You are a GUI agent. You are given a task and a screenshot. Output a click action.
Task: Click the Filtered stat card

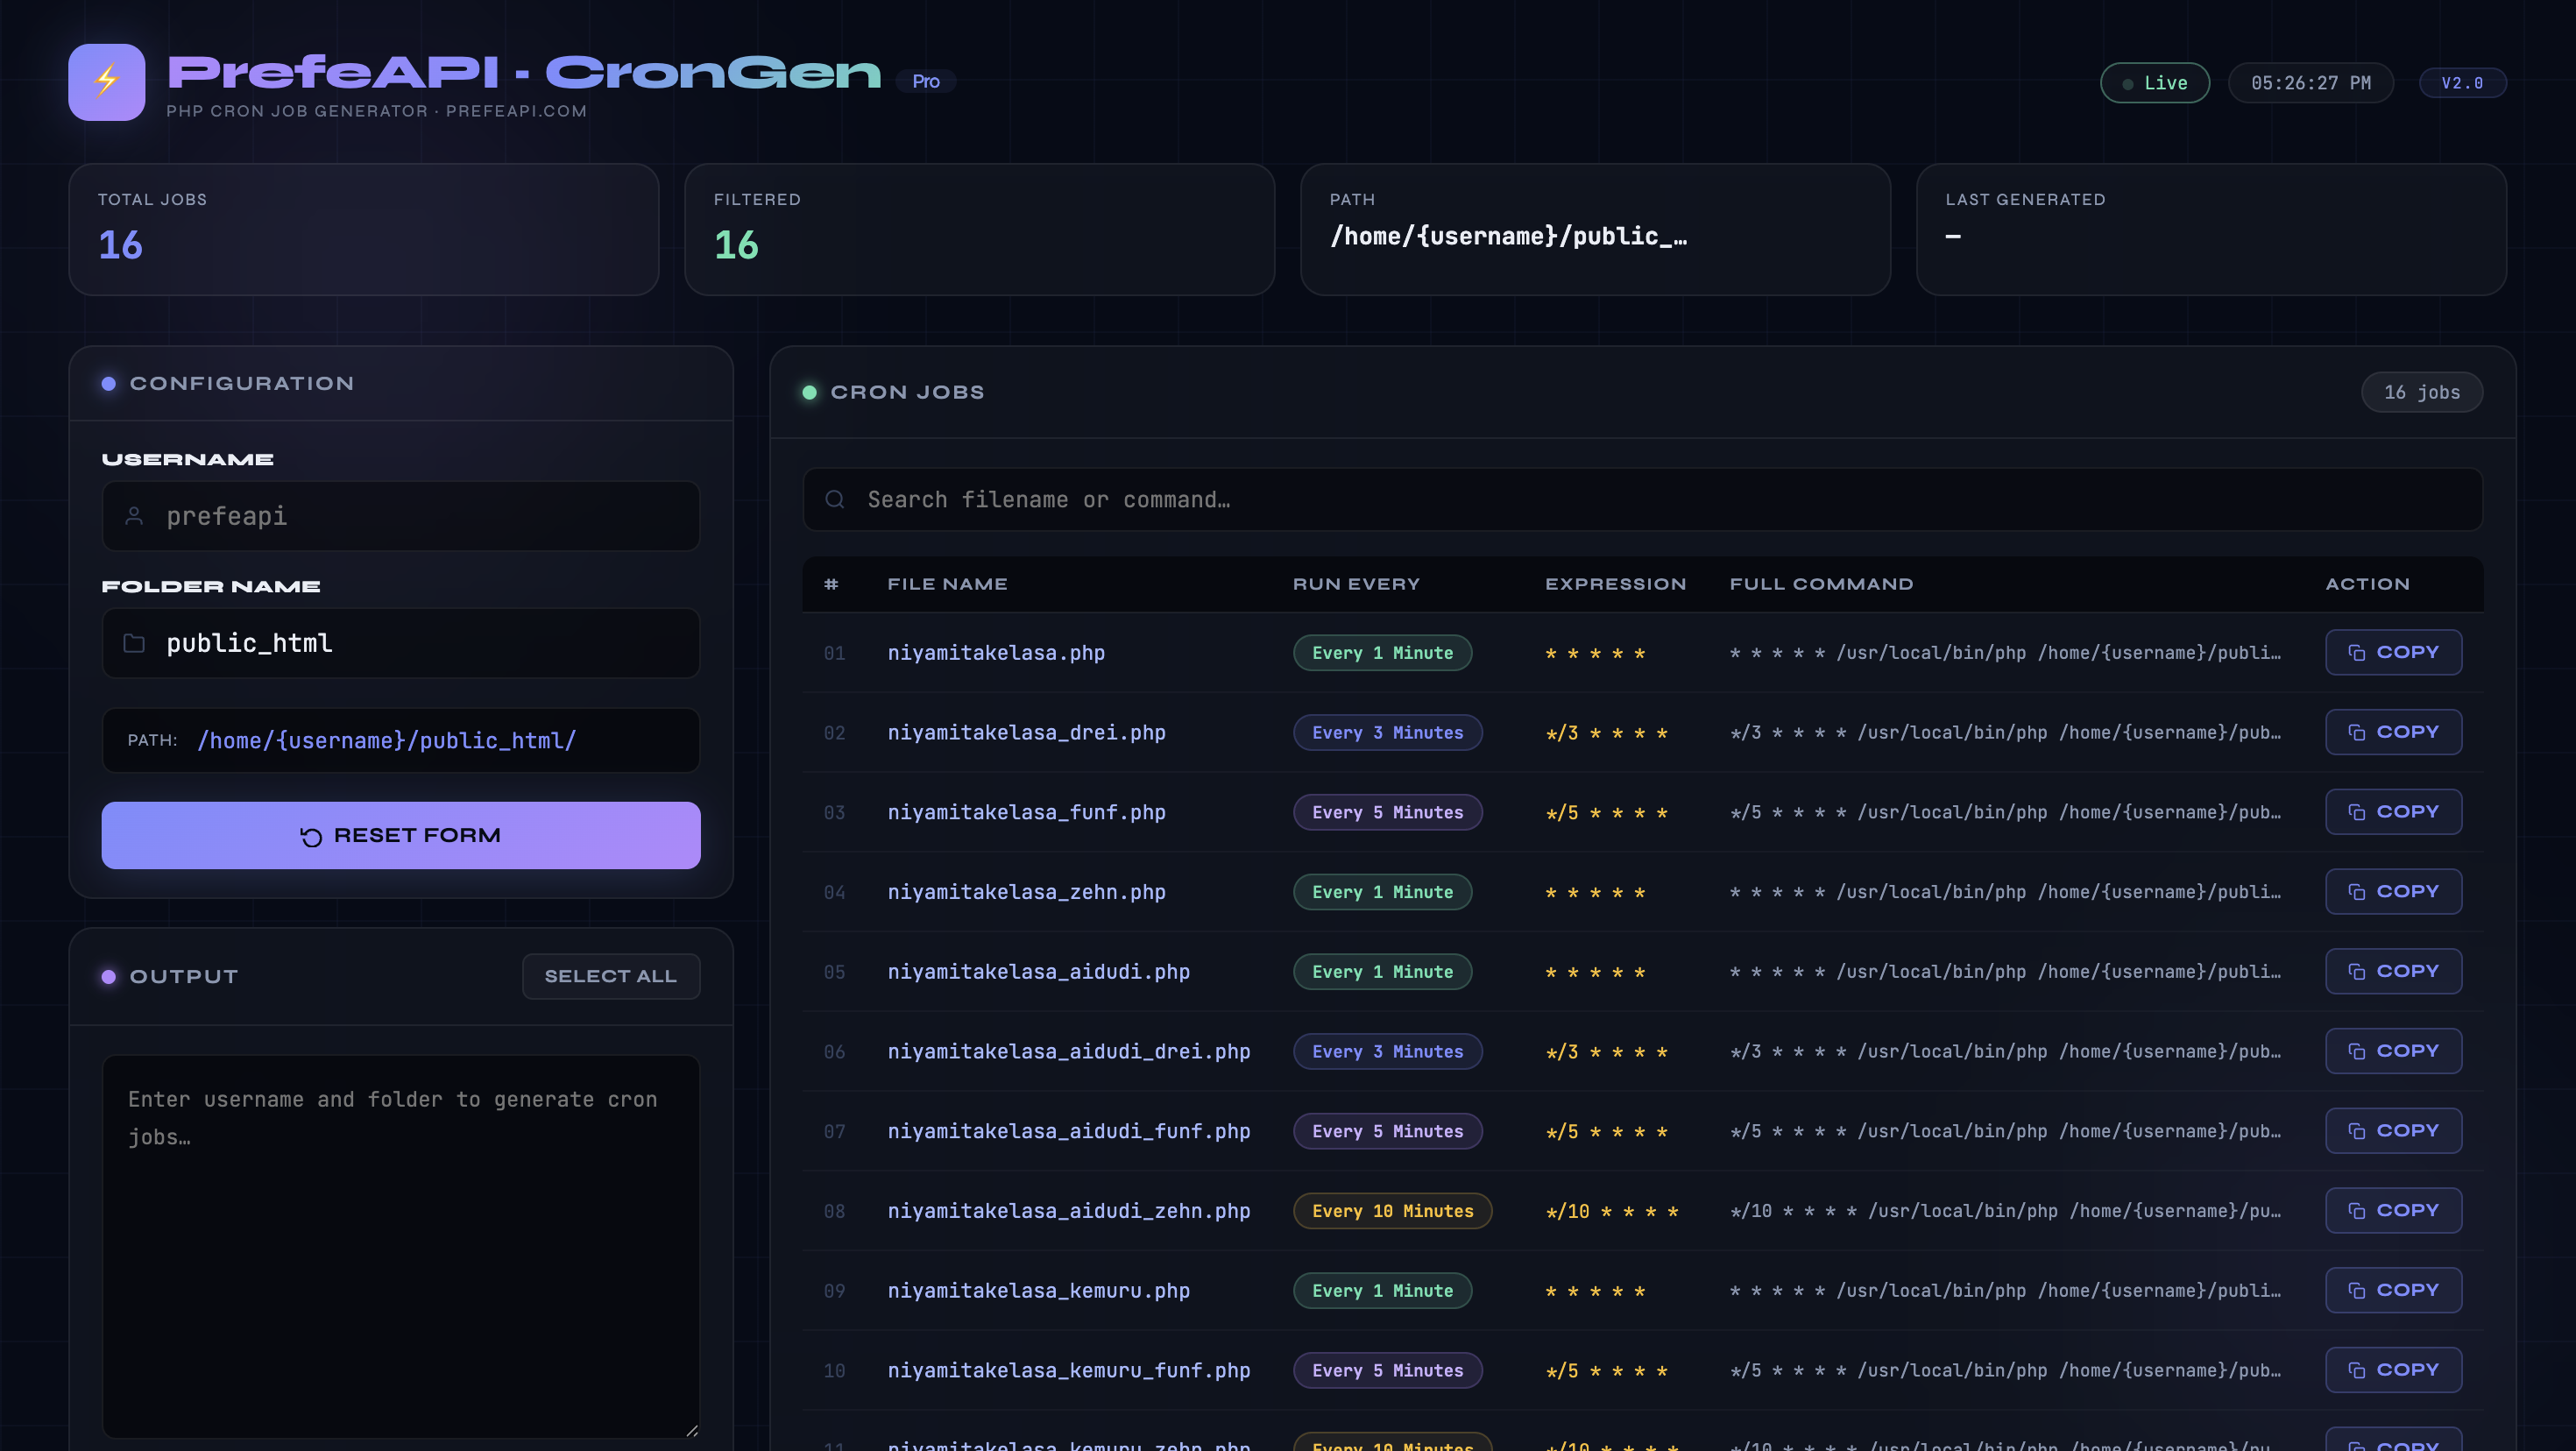click(x=980, y=230)
